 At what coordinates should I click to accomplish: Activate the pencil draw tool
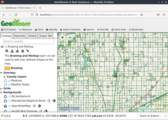pyautogui.click(x=28, y=51)
